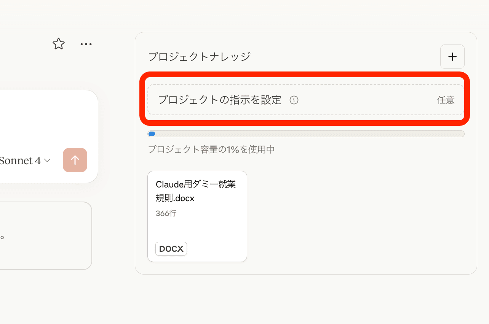Click the blue filled part of the capacity bar
The image size is (489, 324).
[x=152, y=134]
